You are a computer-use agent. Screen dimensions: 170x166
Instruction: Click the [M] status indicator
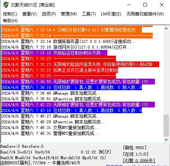102,152
